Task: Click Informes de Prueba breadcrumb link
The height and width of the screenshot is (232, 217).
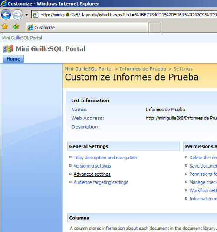Action: coord(143,69)
